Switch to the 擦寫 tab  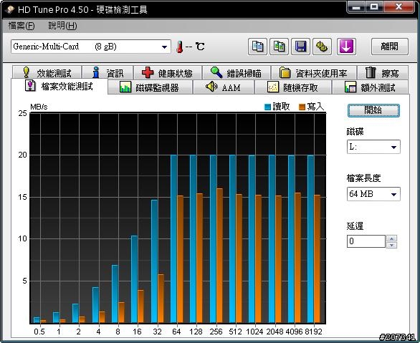[383, 72]
